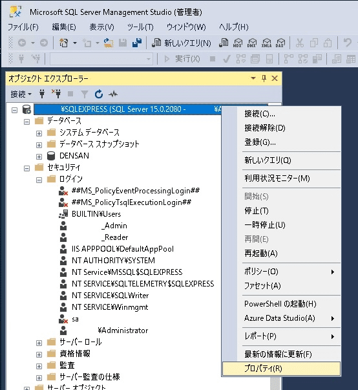Click the MDX query icon

[238, 43]
